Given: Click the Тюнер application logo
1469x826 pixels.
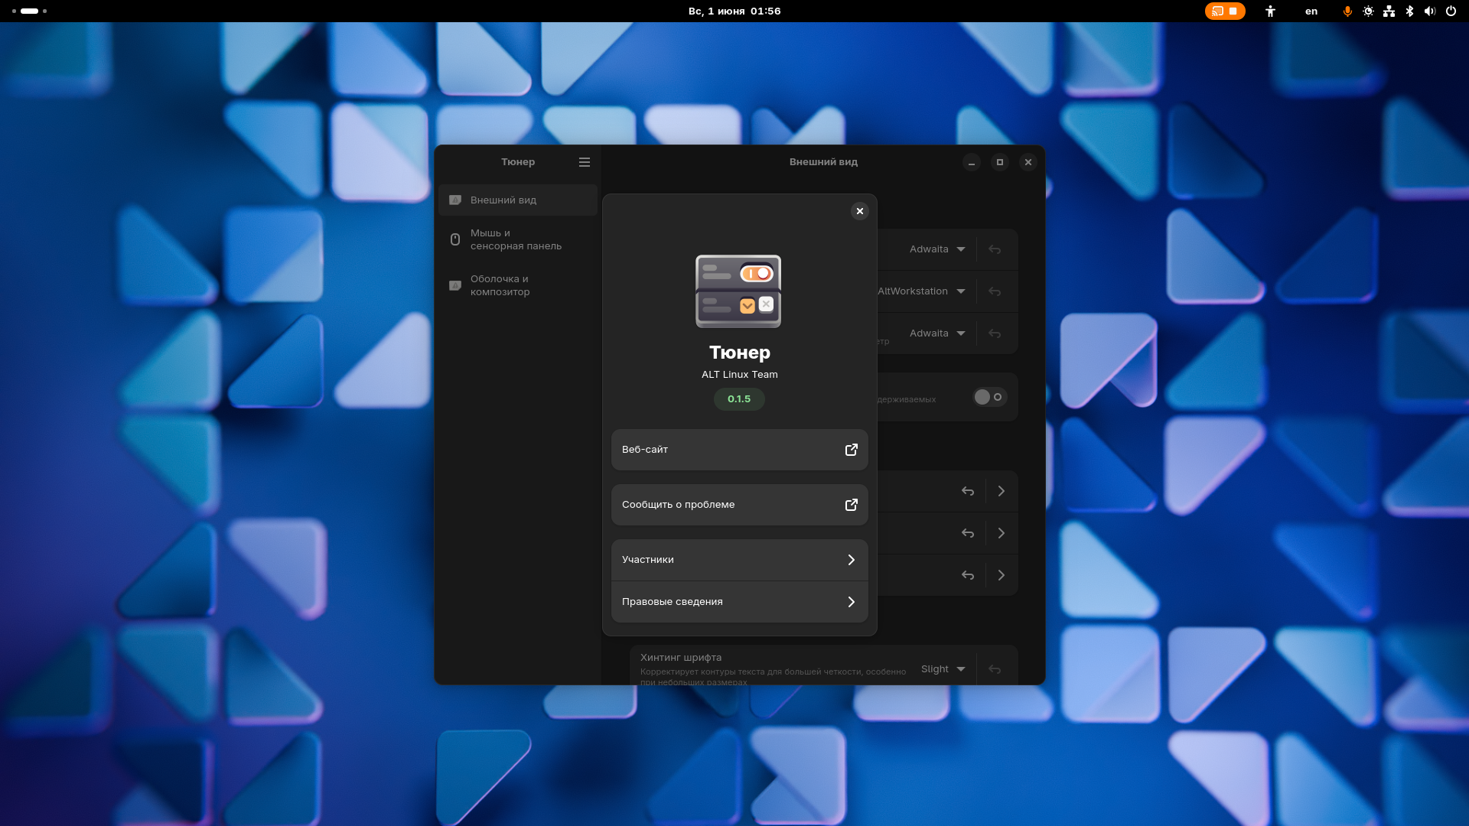Looking at the screenshot, I should (x=738, y=291).
